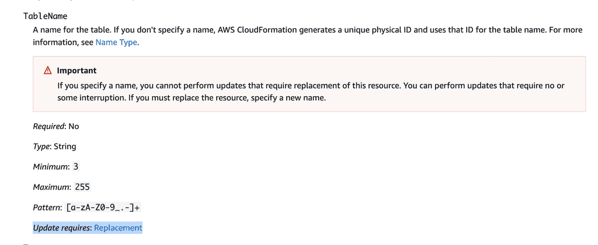Click the italic Minimum label
The width and height of the screenshot is (598, 245).
51,167
